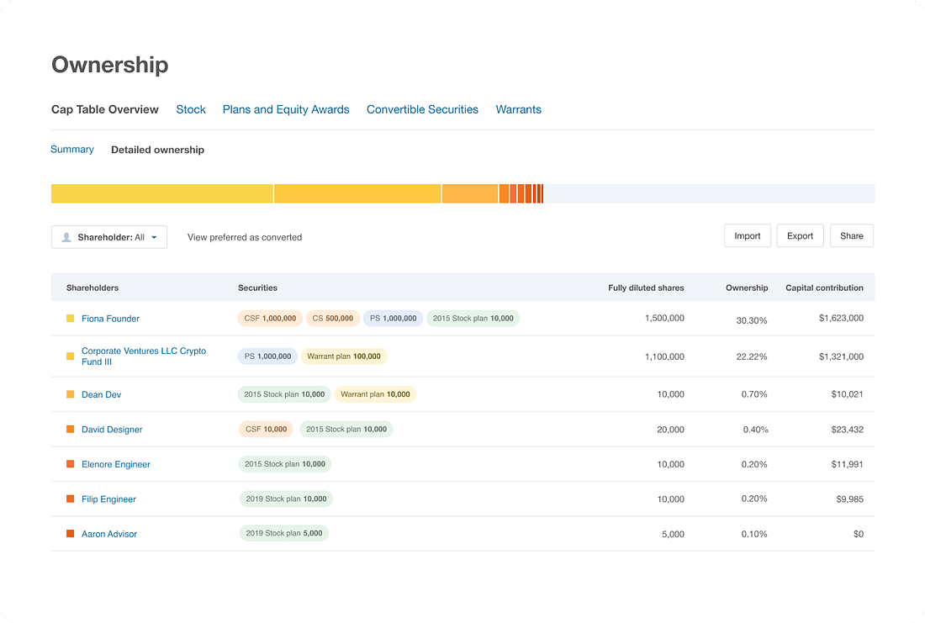Switch to the Stock tab
Viewport: 925px width, 623px height.
click(x=191, y=110)
